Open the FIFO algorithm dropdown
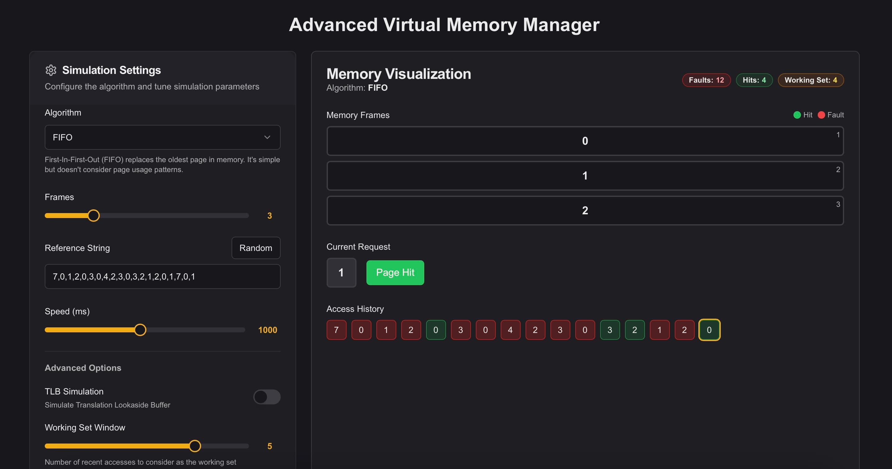 coord(163,137)
